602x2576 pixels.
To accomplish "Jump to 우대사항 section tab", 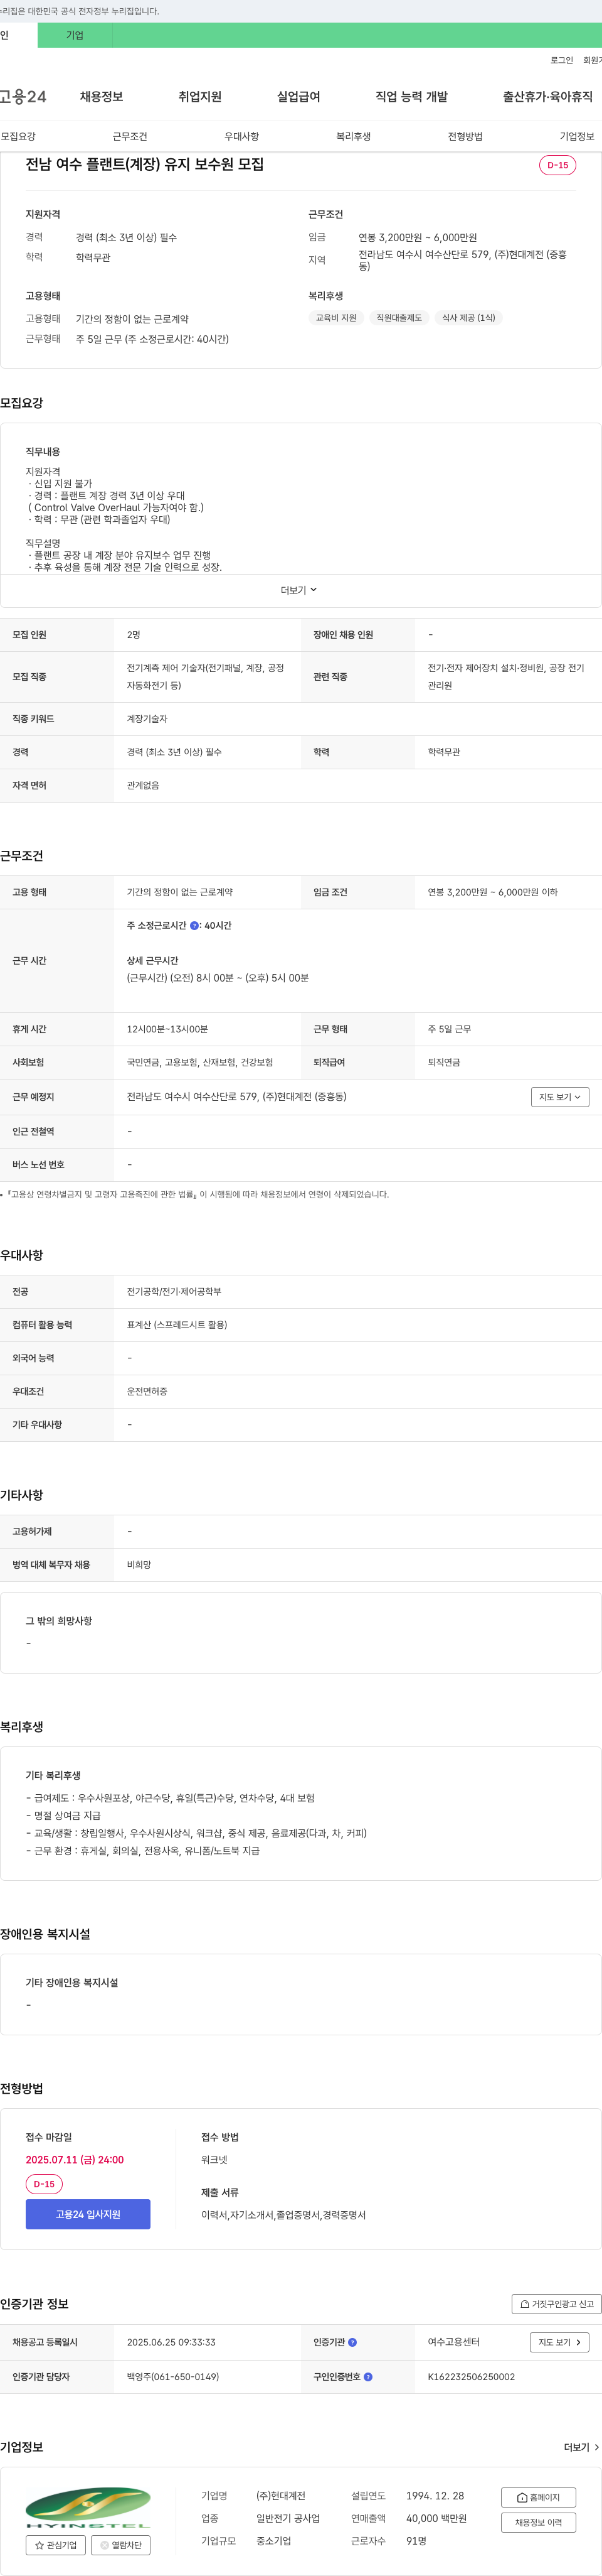I will tap(241, 136).
